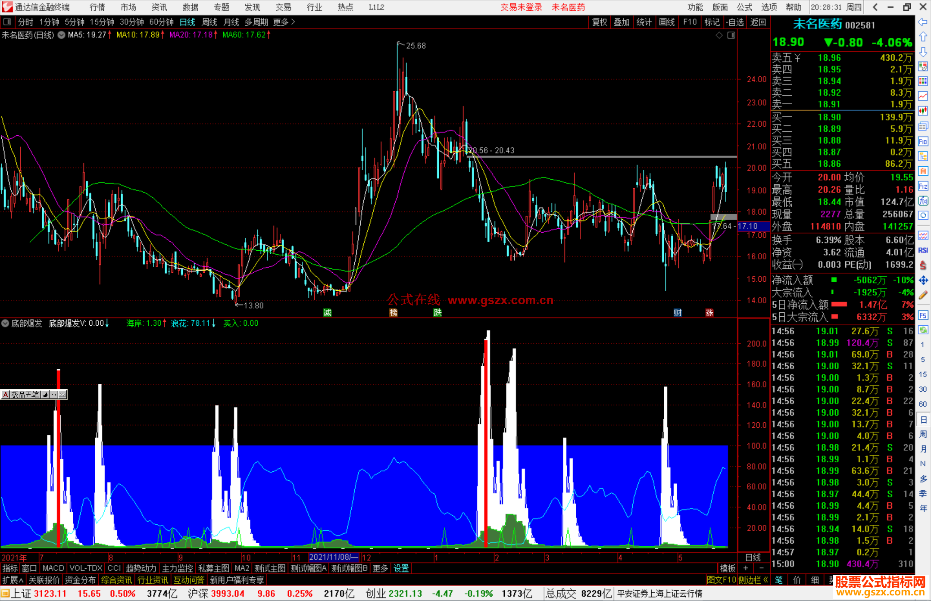Open the 模板 template menu

point(728,568)
